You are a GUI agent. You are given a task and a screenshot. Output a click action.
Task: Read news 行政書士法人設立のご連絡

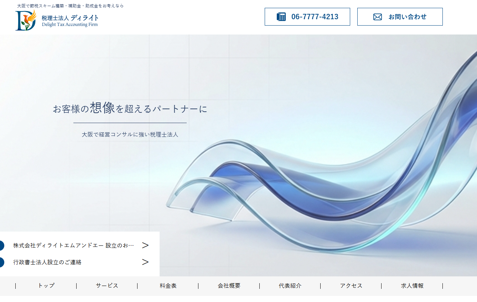[x=47, y=262]
